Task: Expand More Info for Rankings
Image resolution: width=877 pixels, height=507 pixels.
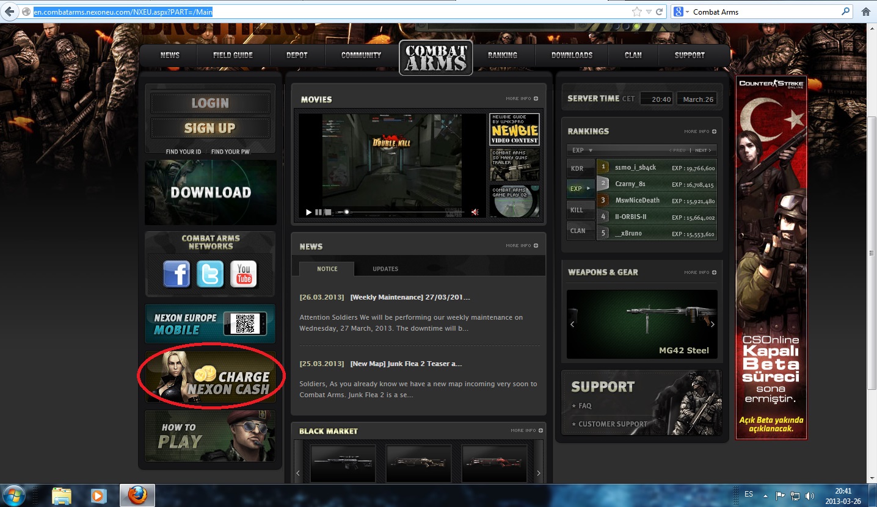Action: click(700, 131)
